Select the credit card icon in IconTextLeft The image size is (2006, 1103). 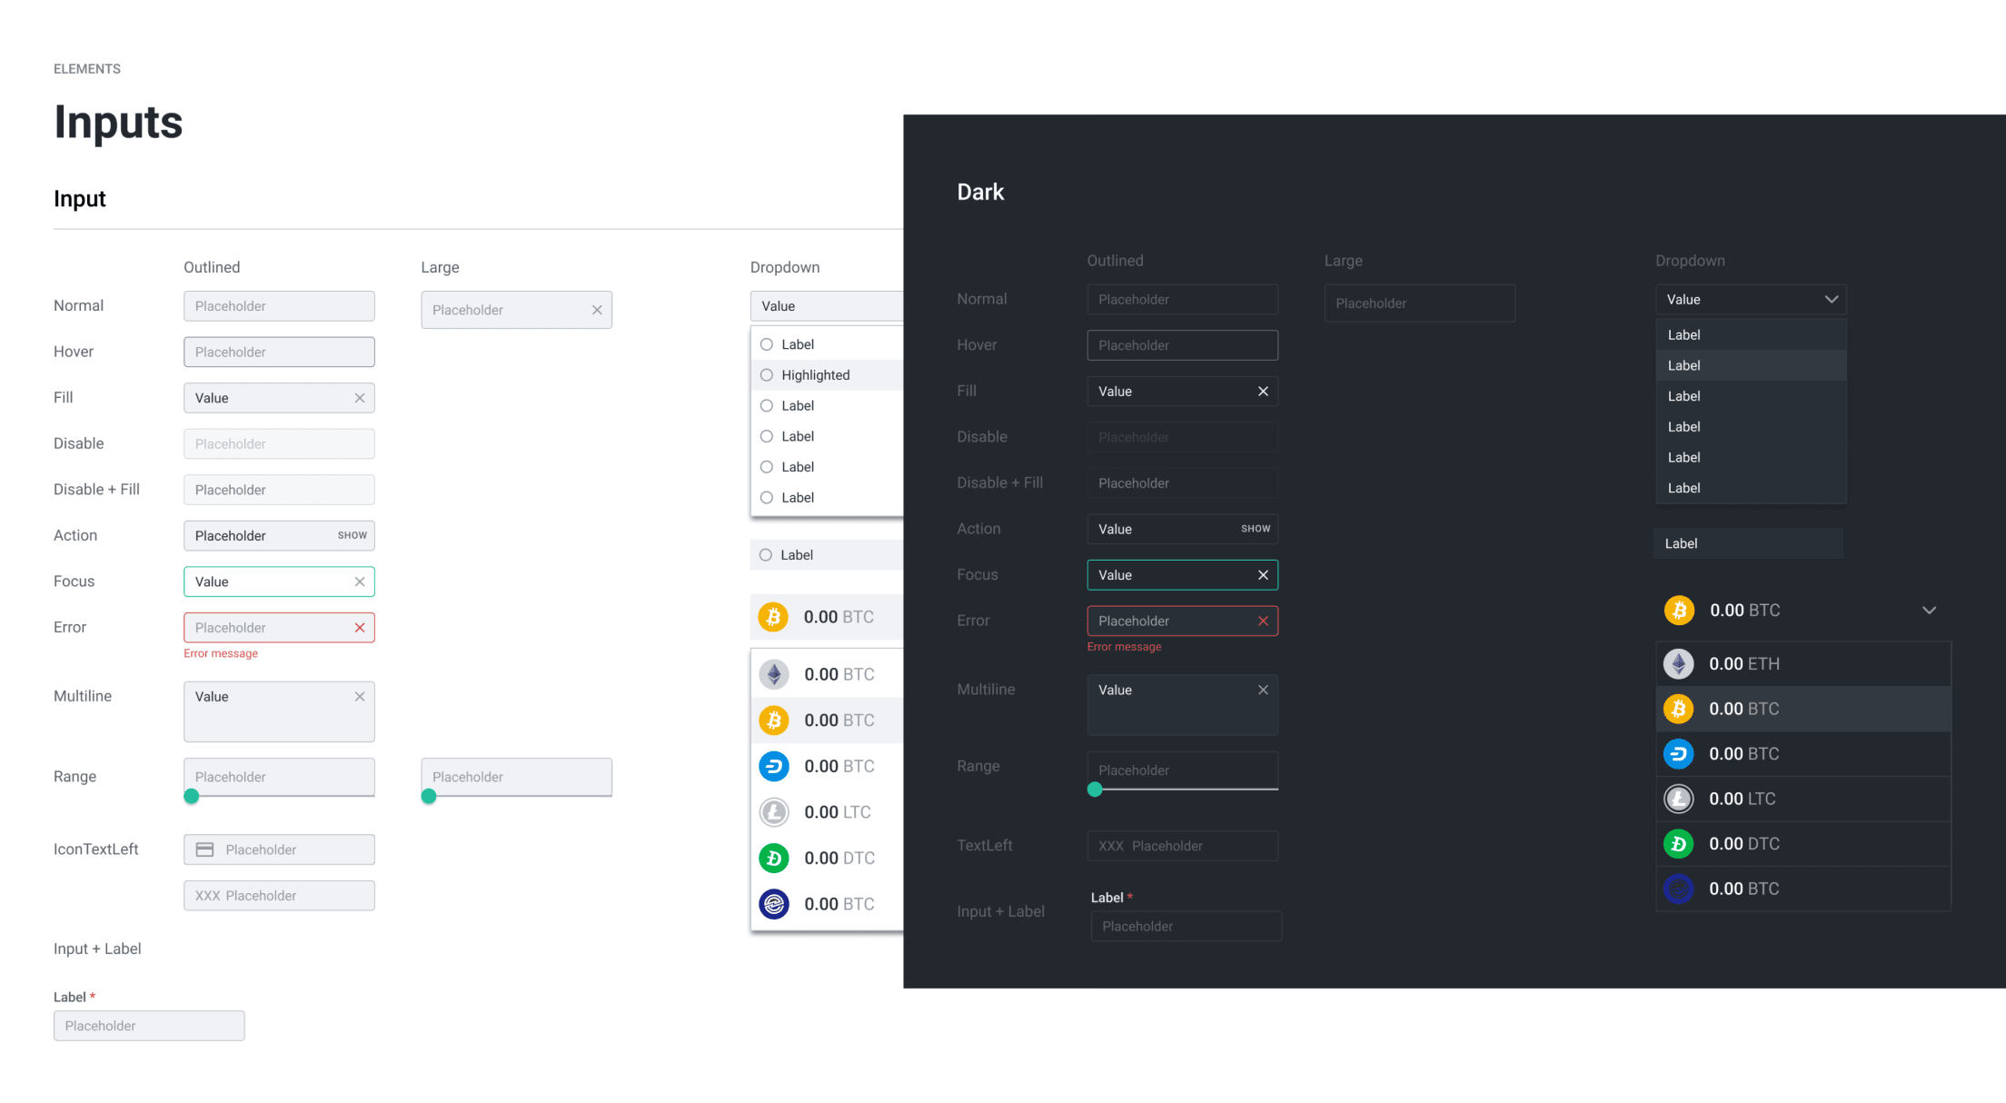click(x=206, y=850)
